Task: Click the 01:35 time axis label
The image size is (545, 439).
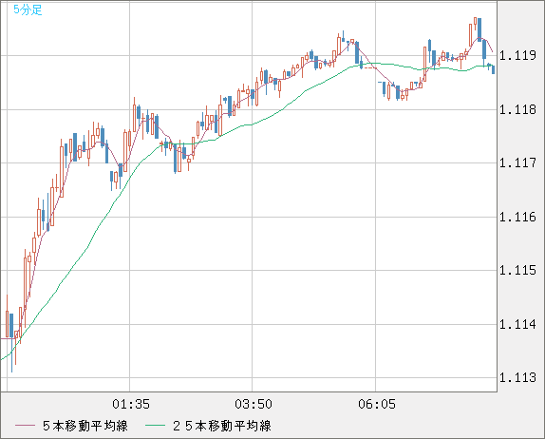Action: 131,404
